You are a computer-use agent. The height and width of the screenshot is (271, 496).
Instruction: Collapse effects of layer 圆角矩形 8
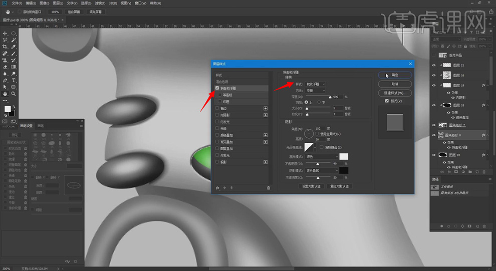(487, 135)
